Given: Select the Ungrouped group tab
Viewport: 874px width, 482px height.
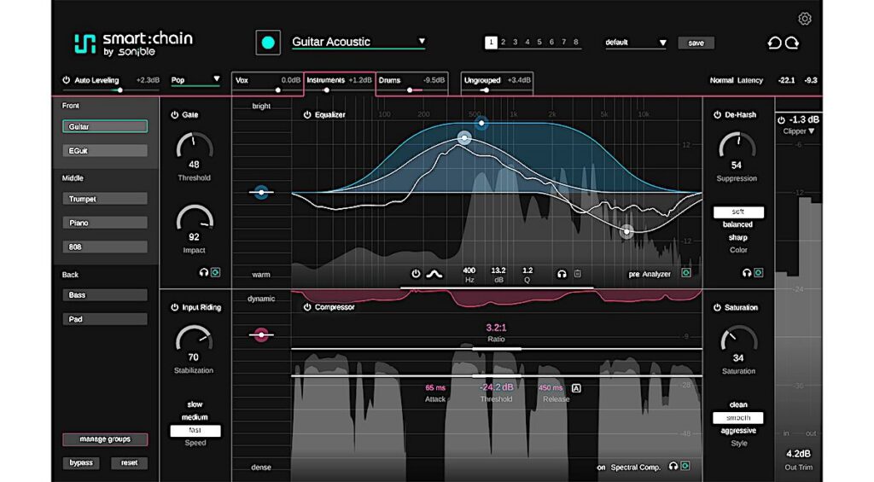Looking at the screenshot, I should [497, 83].
